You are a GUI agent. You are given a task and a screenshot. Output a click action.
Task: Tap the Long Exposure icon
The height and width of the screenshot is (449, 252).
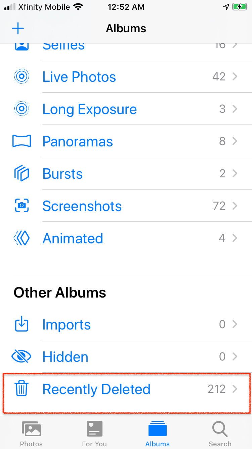[x=22, y=109]
